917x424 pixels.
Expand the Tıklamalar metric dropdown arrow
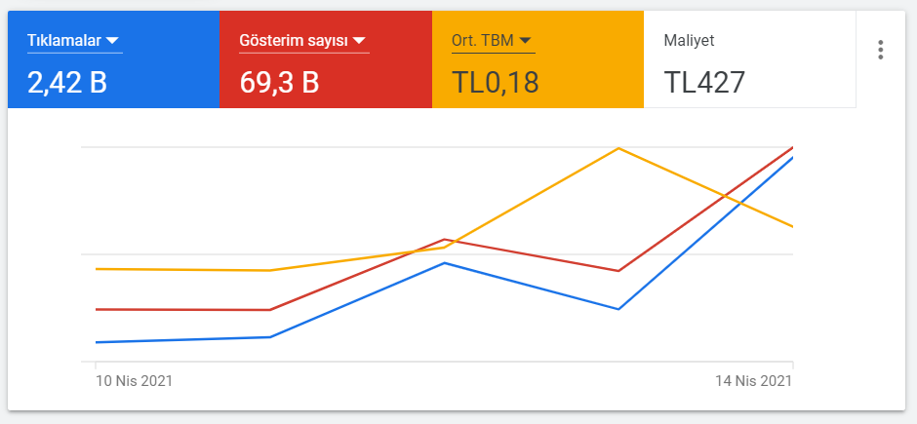[113, 40]
